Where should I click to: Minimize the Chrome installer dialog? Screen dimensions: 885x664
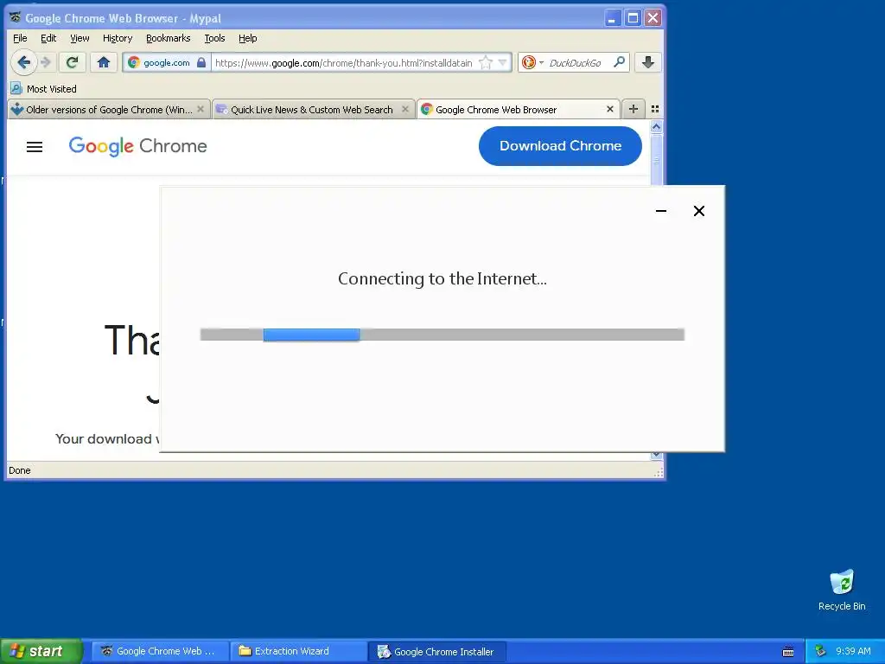pyautogui.click(x=661, y=211)
